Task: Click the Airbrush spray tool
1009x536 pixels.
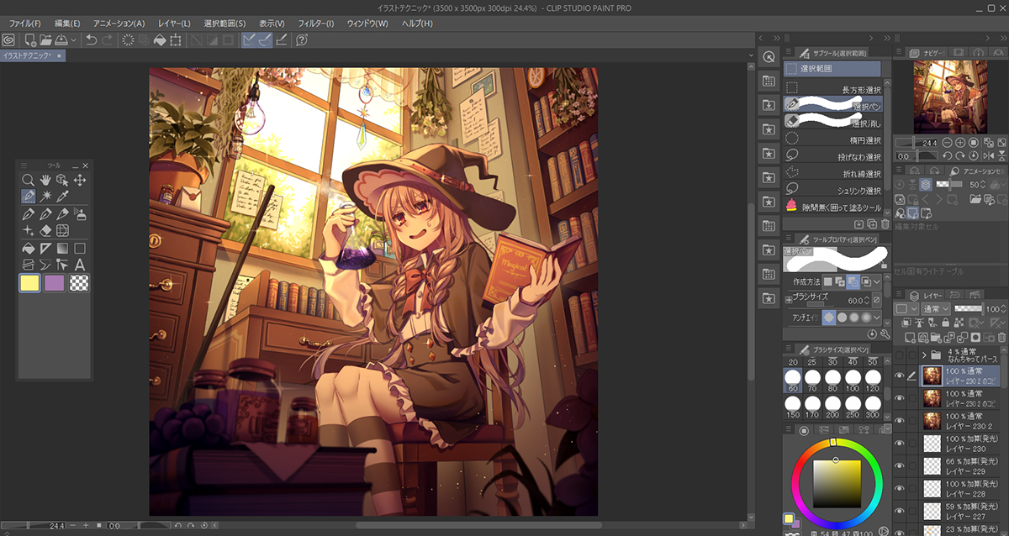Action: coord(80,213)
